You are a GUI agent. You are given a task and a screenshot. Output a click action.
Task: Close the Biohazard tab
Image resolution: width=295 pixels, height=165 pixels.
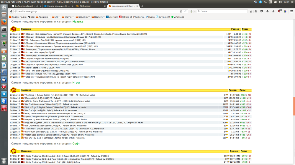[x=105, y=6]
